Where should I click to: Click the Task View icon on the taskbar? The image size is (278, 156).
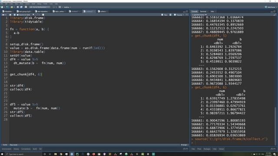point(50,154)
